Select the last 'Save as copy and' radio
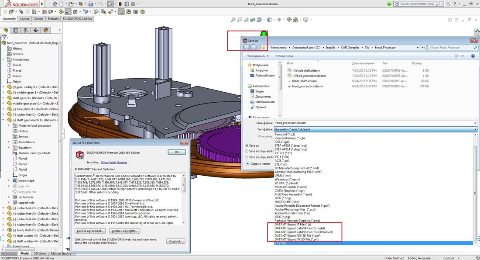 pos(246,157)
